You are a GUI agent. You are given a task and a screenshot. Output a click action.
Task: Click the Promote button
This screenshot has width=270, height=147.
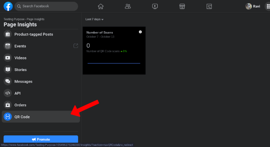click(41, 139)
